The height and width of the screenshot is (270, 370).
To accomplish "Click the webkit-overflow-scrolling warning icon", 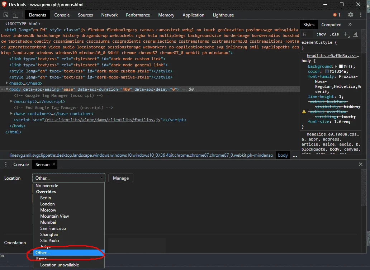I will click(x=304, y=112).
